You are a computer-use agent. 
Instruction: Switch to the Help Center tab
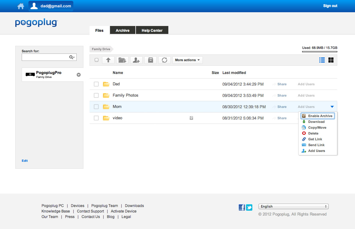tap(152, 31)
